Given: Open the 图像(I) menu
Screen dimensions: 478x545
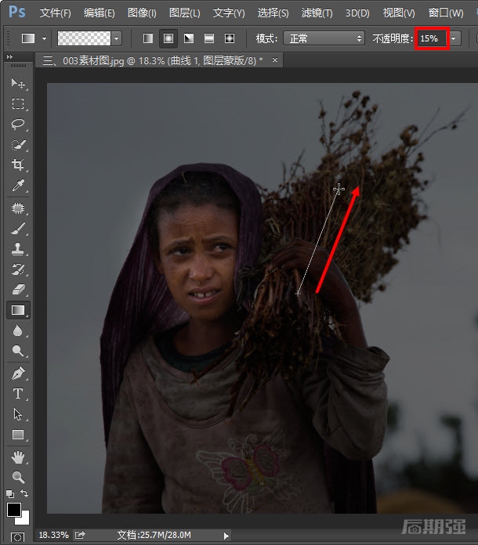Looking at the screenshot, I should click(142, 13).
